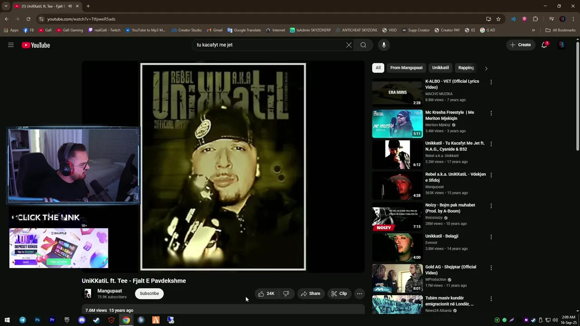
Task: Open Windows Start menu
Action: pos(7,320)
